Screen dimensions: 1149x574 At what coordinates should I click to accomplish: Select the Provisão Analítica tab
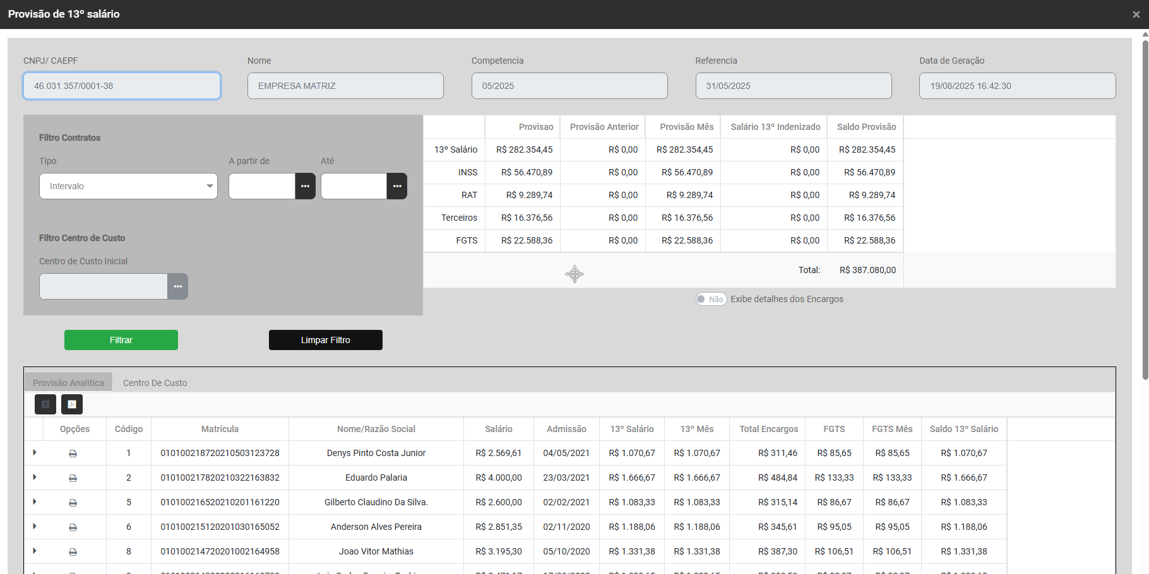click(68, 383)
